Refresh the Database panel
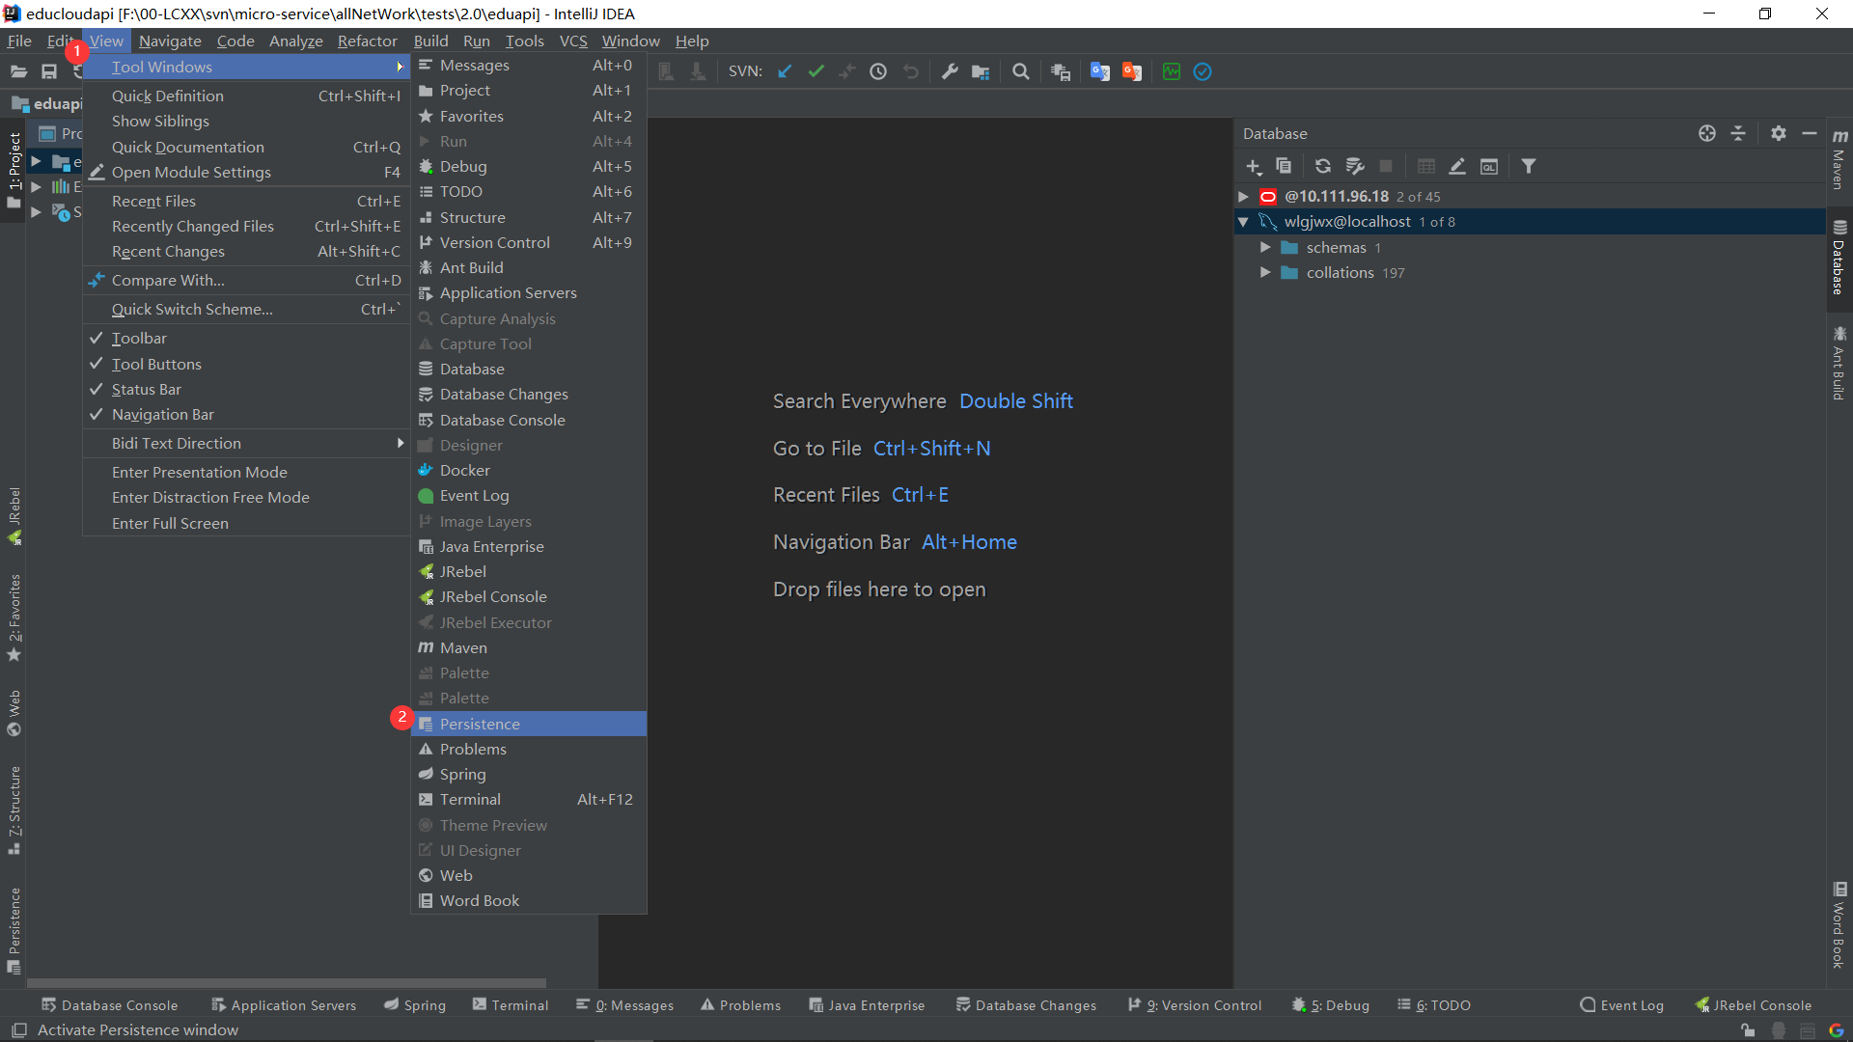 [x=1323, y=166]
